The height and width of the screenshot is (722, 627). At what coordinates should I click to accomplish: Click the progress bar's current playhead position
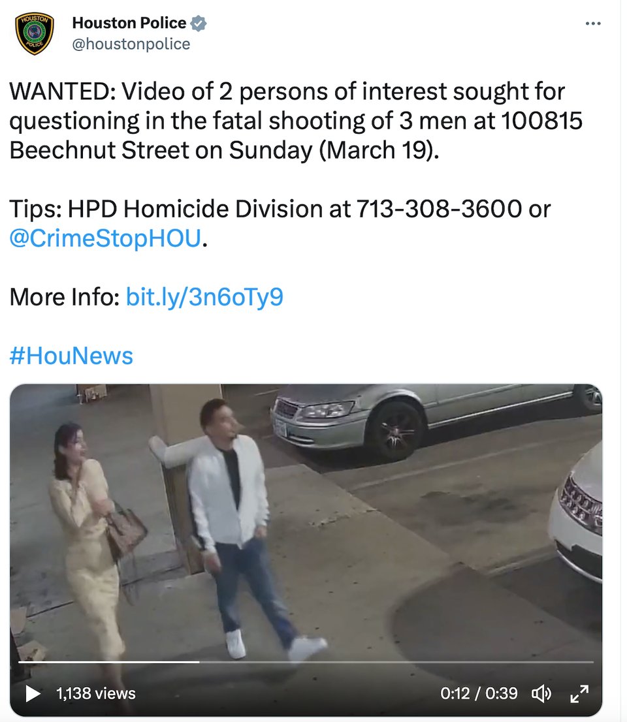point(199,662)
